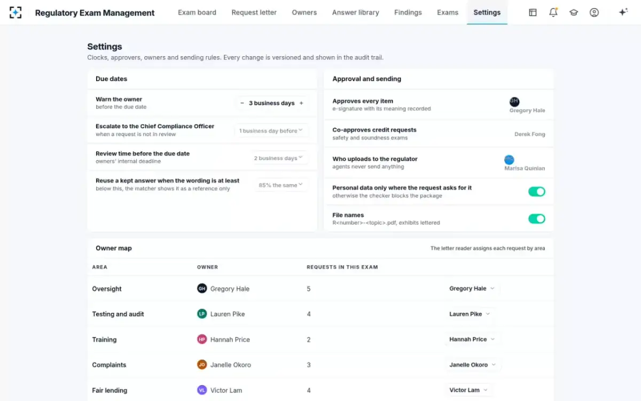Decrease warn-the-owner days with minus button
This screenshot has width=641, height=401.
click(242, 103)
